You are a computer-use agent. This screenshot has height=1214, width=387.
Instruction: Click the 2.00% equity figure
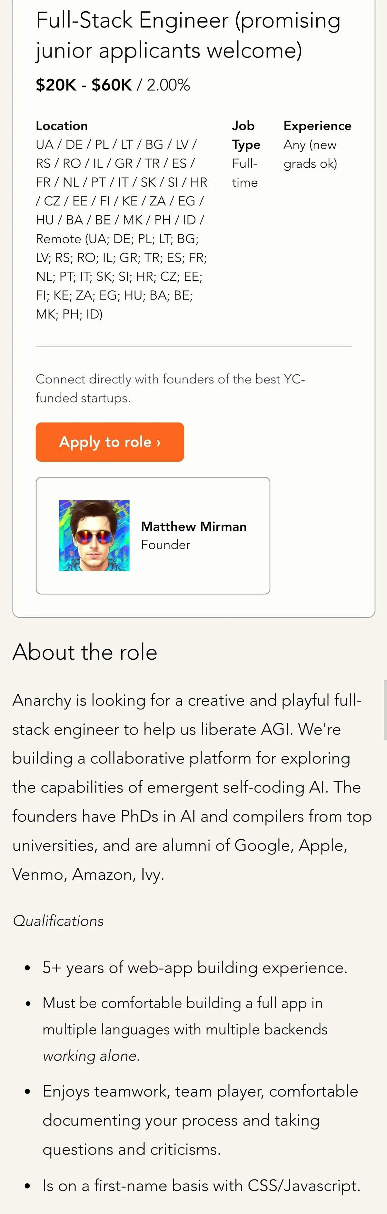168,85
